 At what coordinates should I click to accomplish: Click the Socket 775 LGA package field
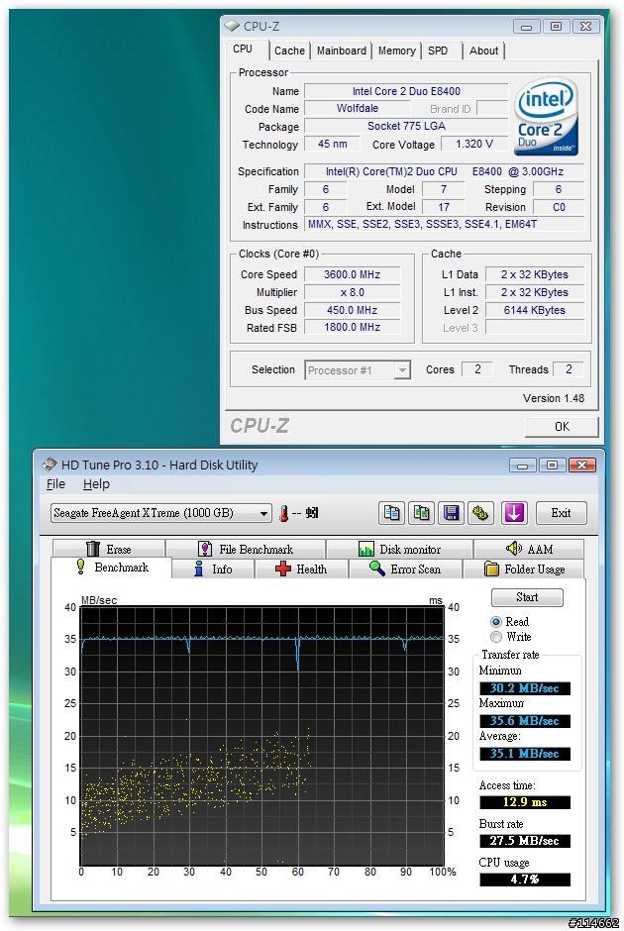[x=406, y=126]
